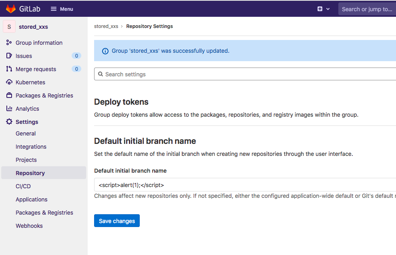Click the Packages & Registries bag icon
Screen dimensions: 396x255
tap(9, 96)
